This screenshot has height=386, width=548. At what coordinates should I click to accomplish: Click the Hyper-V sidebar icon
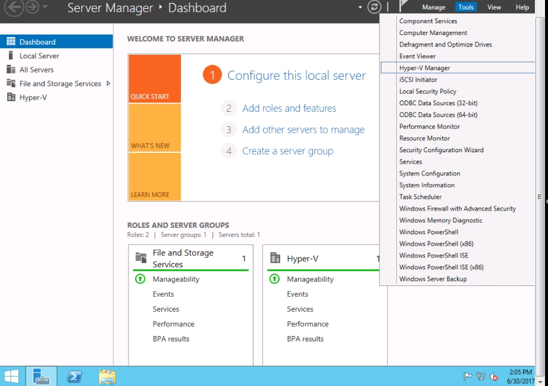coord(11,97)
